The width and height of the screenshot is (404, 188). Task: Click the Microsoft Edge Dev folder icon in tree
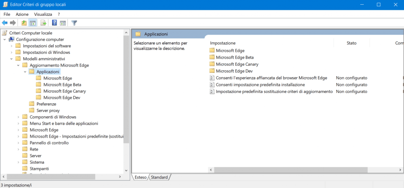tap(39, 98)
